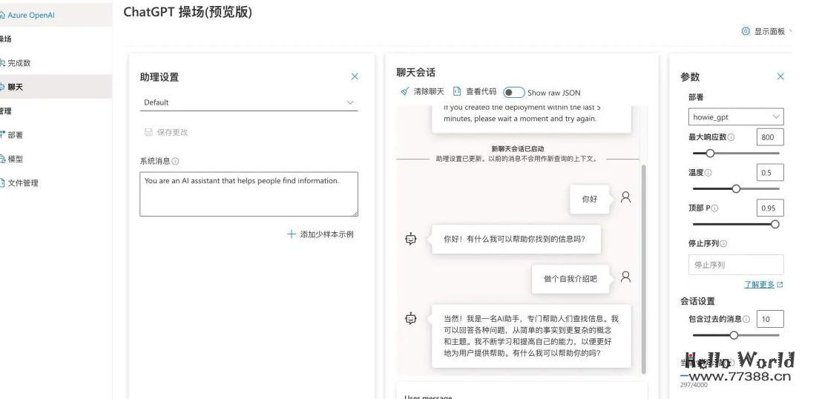Adjust the 顶部 P slider
Viewport: 819px width, 399px height.
pyautogui.click(x=736, y=225)
